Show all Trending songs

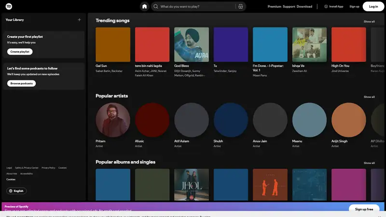pyautogui.click(x=369, y=21)
